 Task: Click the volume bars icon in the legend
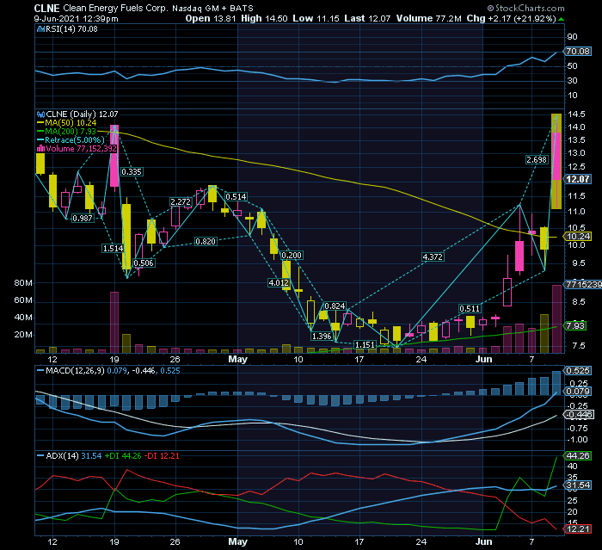tap(40, 148)
